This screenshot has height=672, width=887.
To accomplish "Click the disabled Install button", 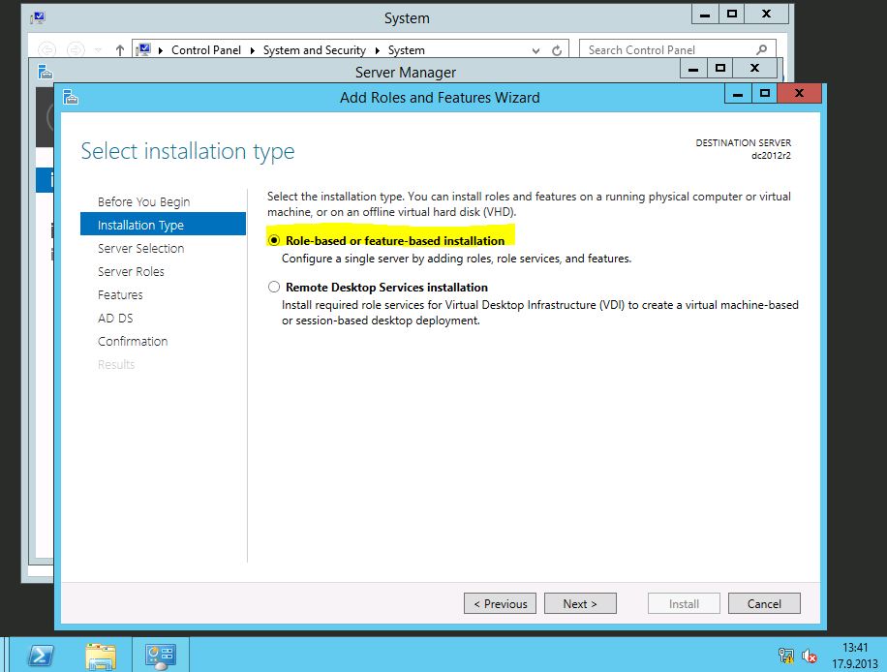I will coord(684,603).
